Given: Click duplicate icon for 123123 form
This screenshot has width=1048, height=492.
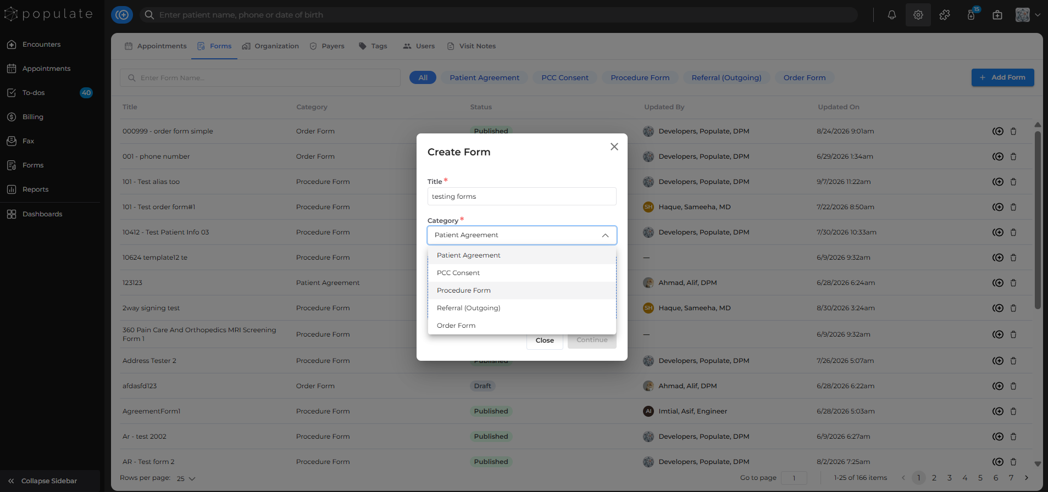Looking at the screenshot, I should pos(998,283).
